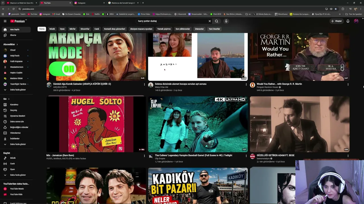Open the notifications bell
The height and width of the screenshot is (204, 364).
tap(348, 21)
